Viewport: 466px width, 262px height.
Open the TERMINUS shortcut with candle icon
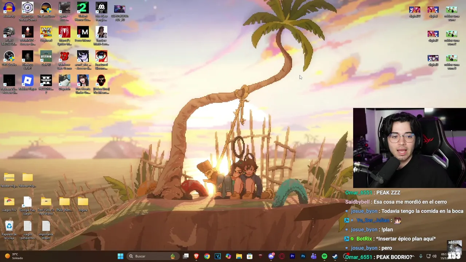click(28, 36)
